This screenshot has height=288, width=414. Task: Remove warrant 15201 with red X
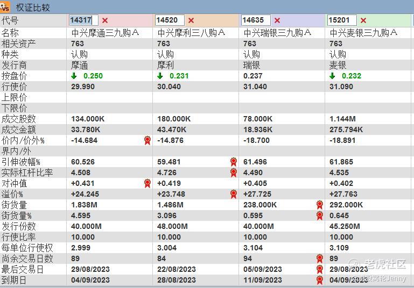(363, 20)
